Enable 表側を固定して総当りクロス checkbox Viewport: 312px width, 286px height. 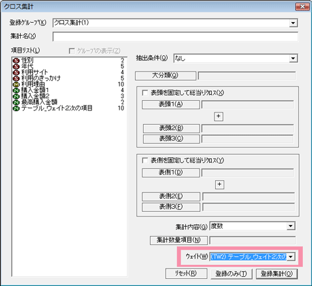145,161
